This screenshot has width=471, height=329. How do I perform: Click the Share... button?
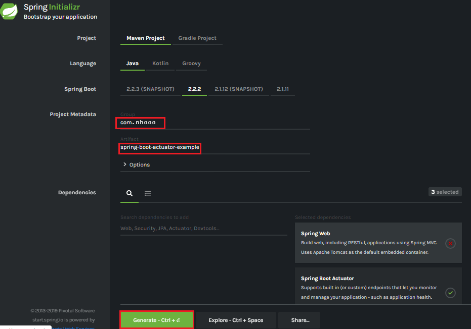(x=299, y=319)
